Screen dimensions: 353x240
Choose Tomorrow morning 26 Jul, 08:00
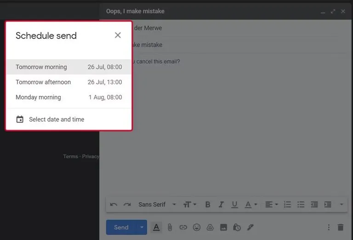point(68,67)
